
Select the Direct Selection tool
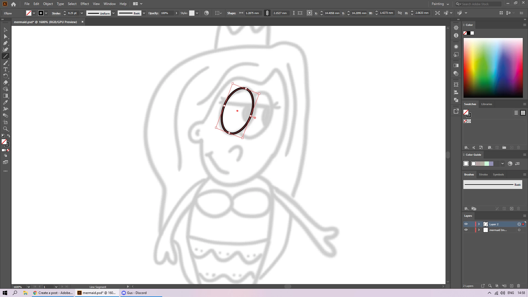5,36
